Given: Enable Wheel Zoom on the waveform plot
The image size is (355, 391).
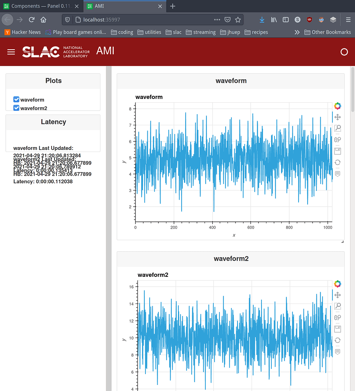Looking at the screenshot, I should 337,139.
